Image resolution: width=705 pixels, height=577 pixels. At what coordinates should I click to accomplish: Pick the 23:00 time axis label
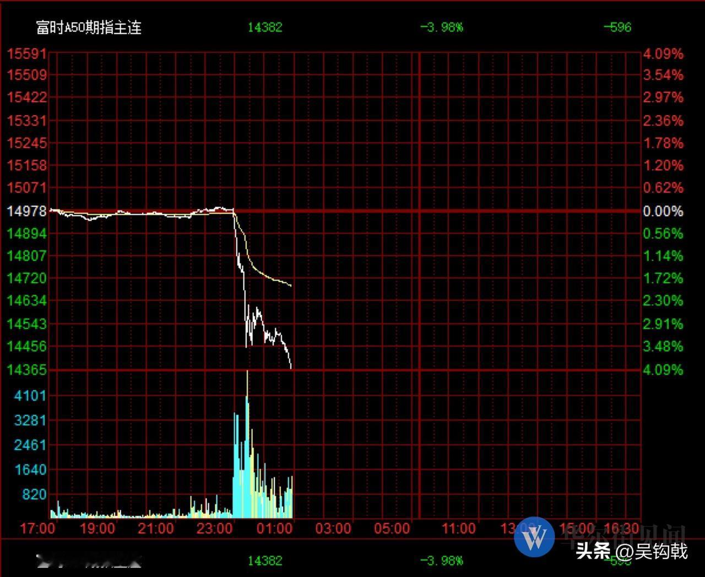(x=214, y=529)
